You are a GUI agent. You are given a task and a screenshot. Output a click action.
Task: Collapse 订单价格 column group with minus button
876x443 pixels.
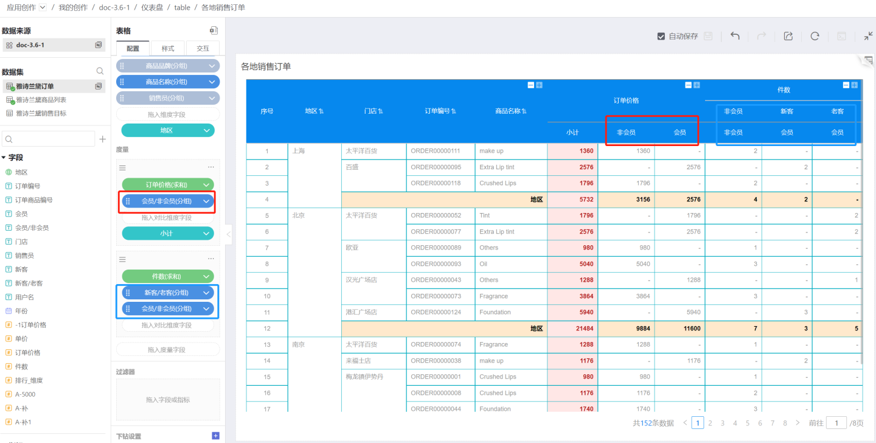coord(688,85)
